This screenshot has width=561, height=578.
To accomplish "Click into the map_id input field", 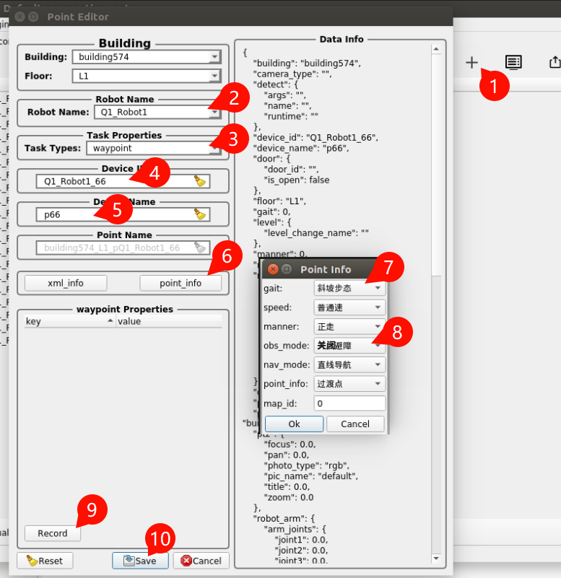I will click(349, 403).
